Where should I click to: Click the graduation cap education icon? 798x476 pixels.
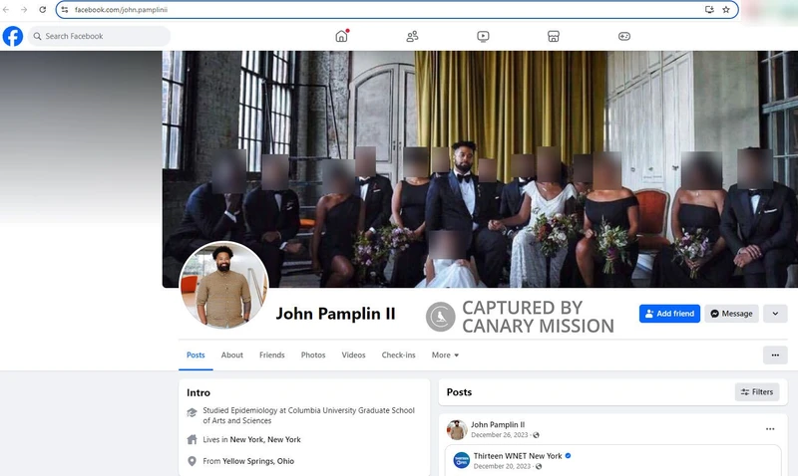pos(192,412)
